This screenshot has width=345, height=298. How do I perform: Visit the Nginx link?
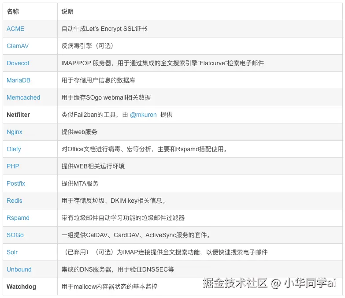coord(15,132)
